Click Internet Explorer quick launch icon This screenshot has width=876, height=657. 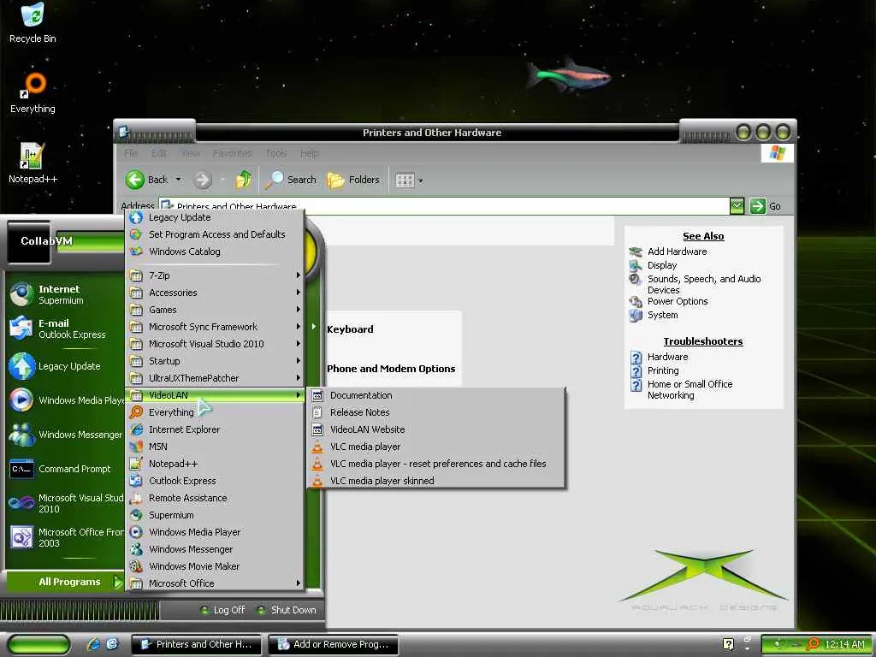[x=94, y=644]
